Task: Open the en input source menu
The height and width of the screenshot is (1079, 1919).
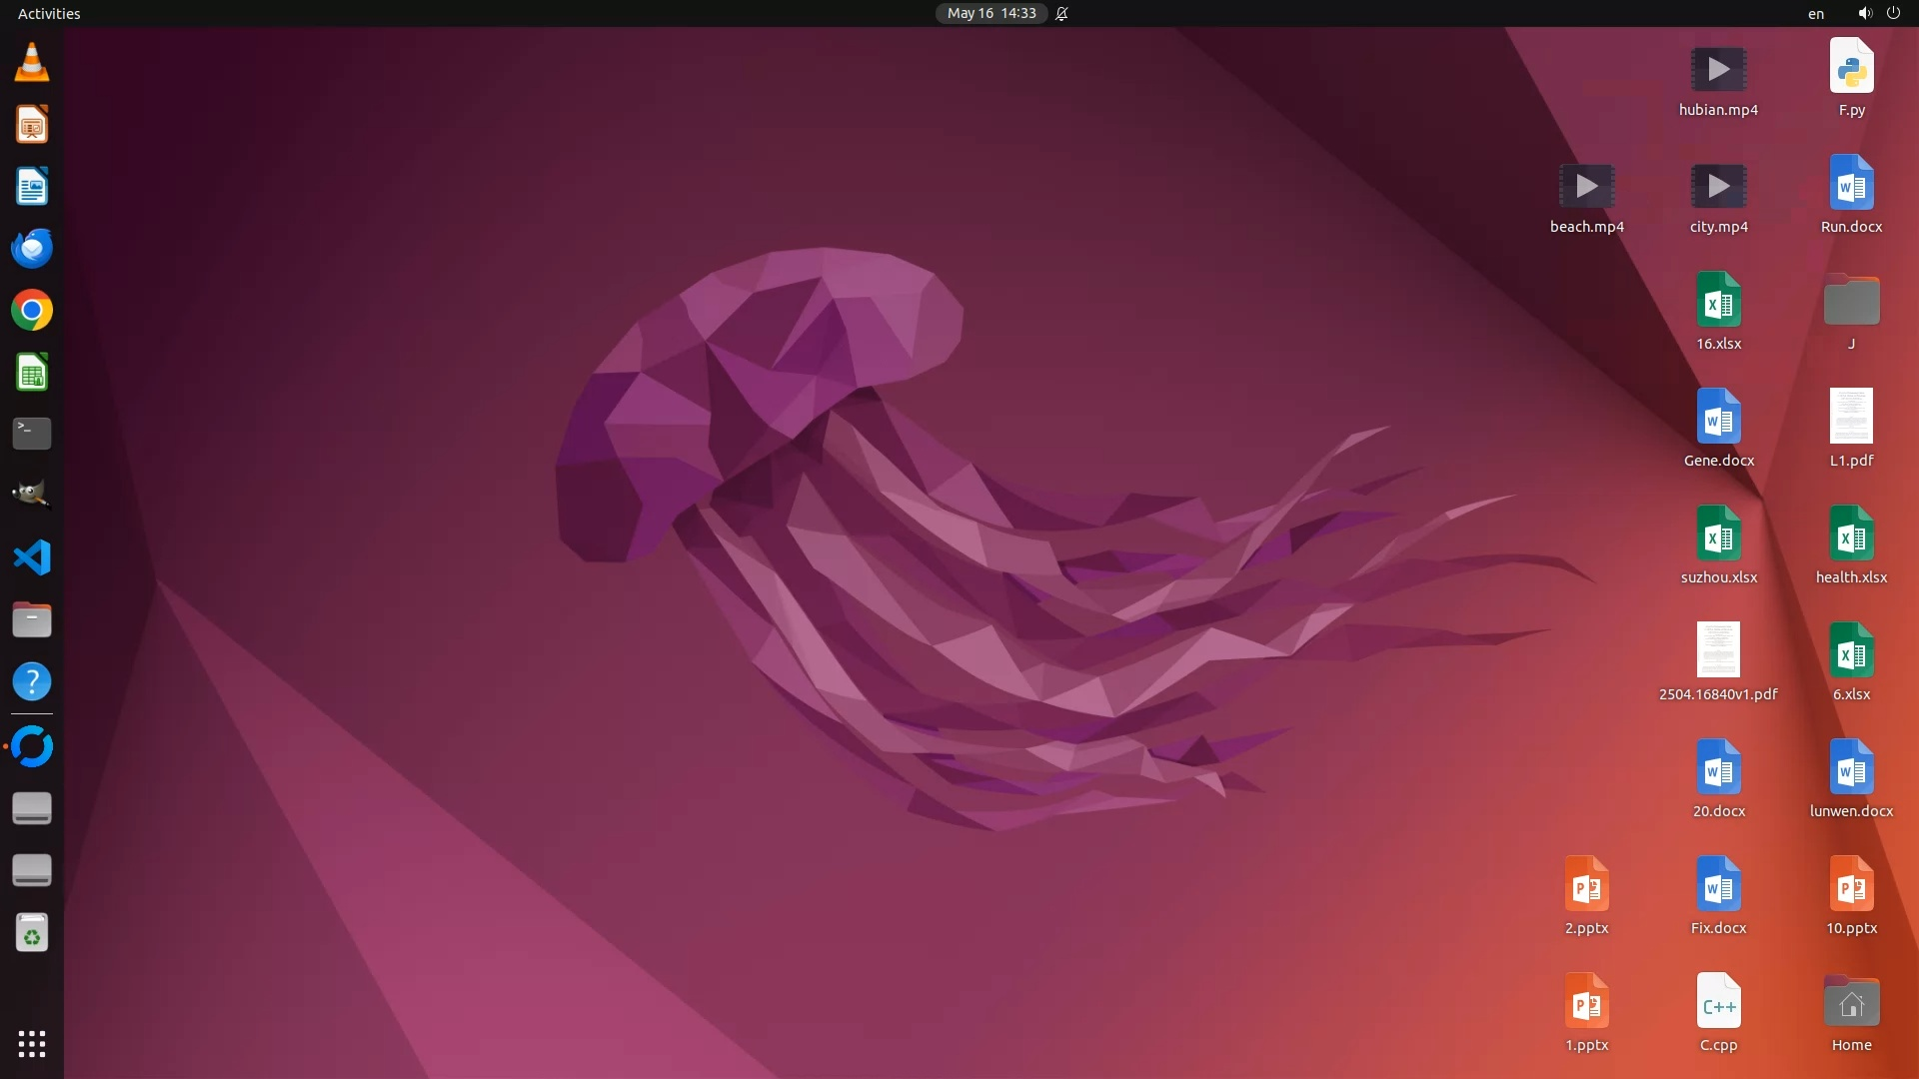Action: click(x=1815, y=13)
